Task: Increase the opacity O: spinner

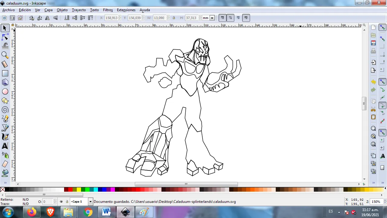Action: tap(55, 200)
